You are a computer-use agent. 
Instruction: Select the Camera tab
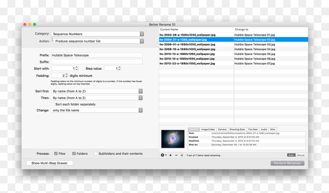(x=222, y=130)
